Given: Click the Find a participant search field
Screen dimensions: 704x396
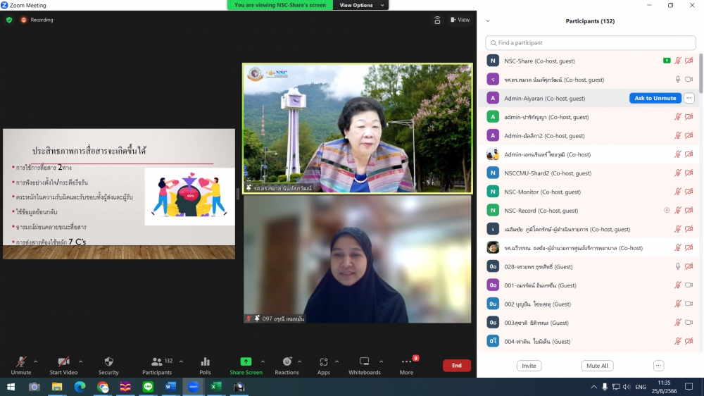Looking at the screenshot, I should pos(590,43).
